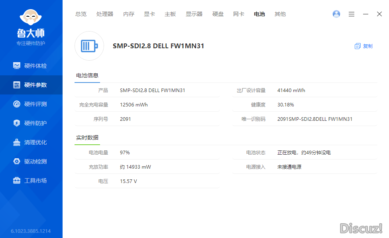The width and height of the screenshot is (389, 238).
Task: Switch to the 总览 tab
Action: coord(81,14)
